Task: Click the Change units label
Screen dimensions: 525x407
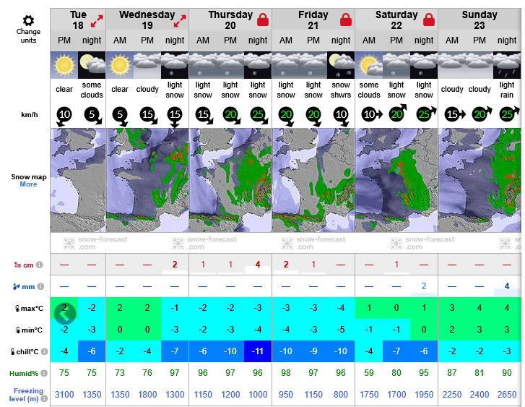Action: coord(28,36)
